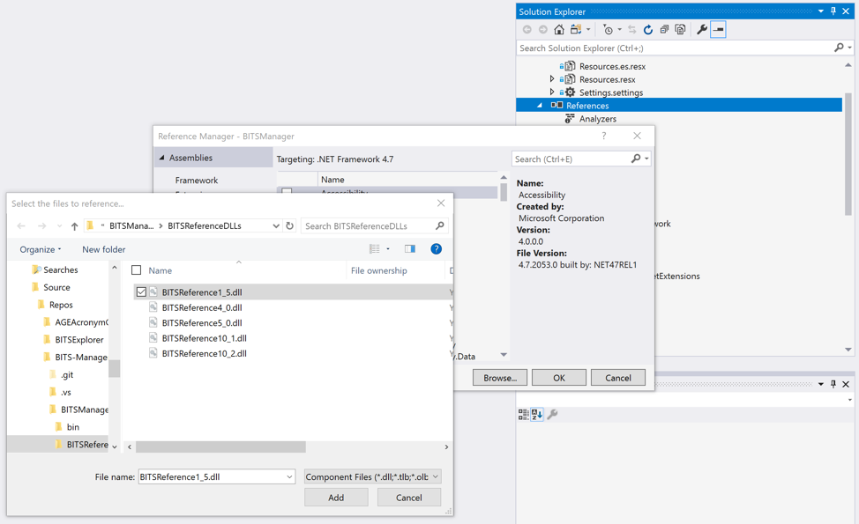
Task: Pin the Solution Explorer panel with pushpin icon
Action: (833, 11)
